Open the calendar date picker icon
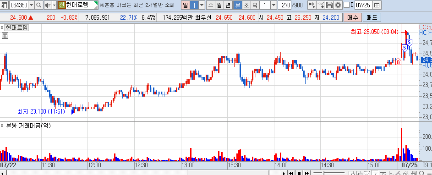Image resolution: width=432 pixels, height=175 pixels. point(377,5)
